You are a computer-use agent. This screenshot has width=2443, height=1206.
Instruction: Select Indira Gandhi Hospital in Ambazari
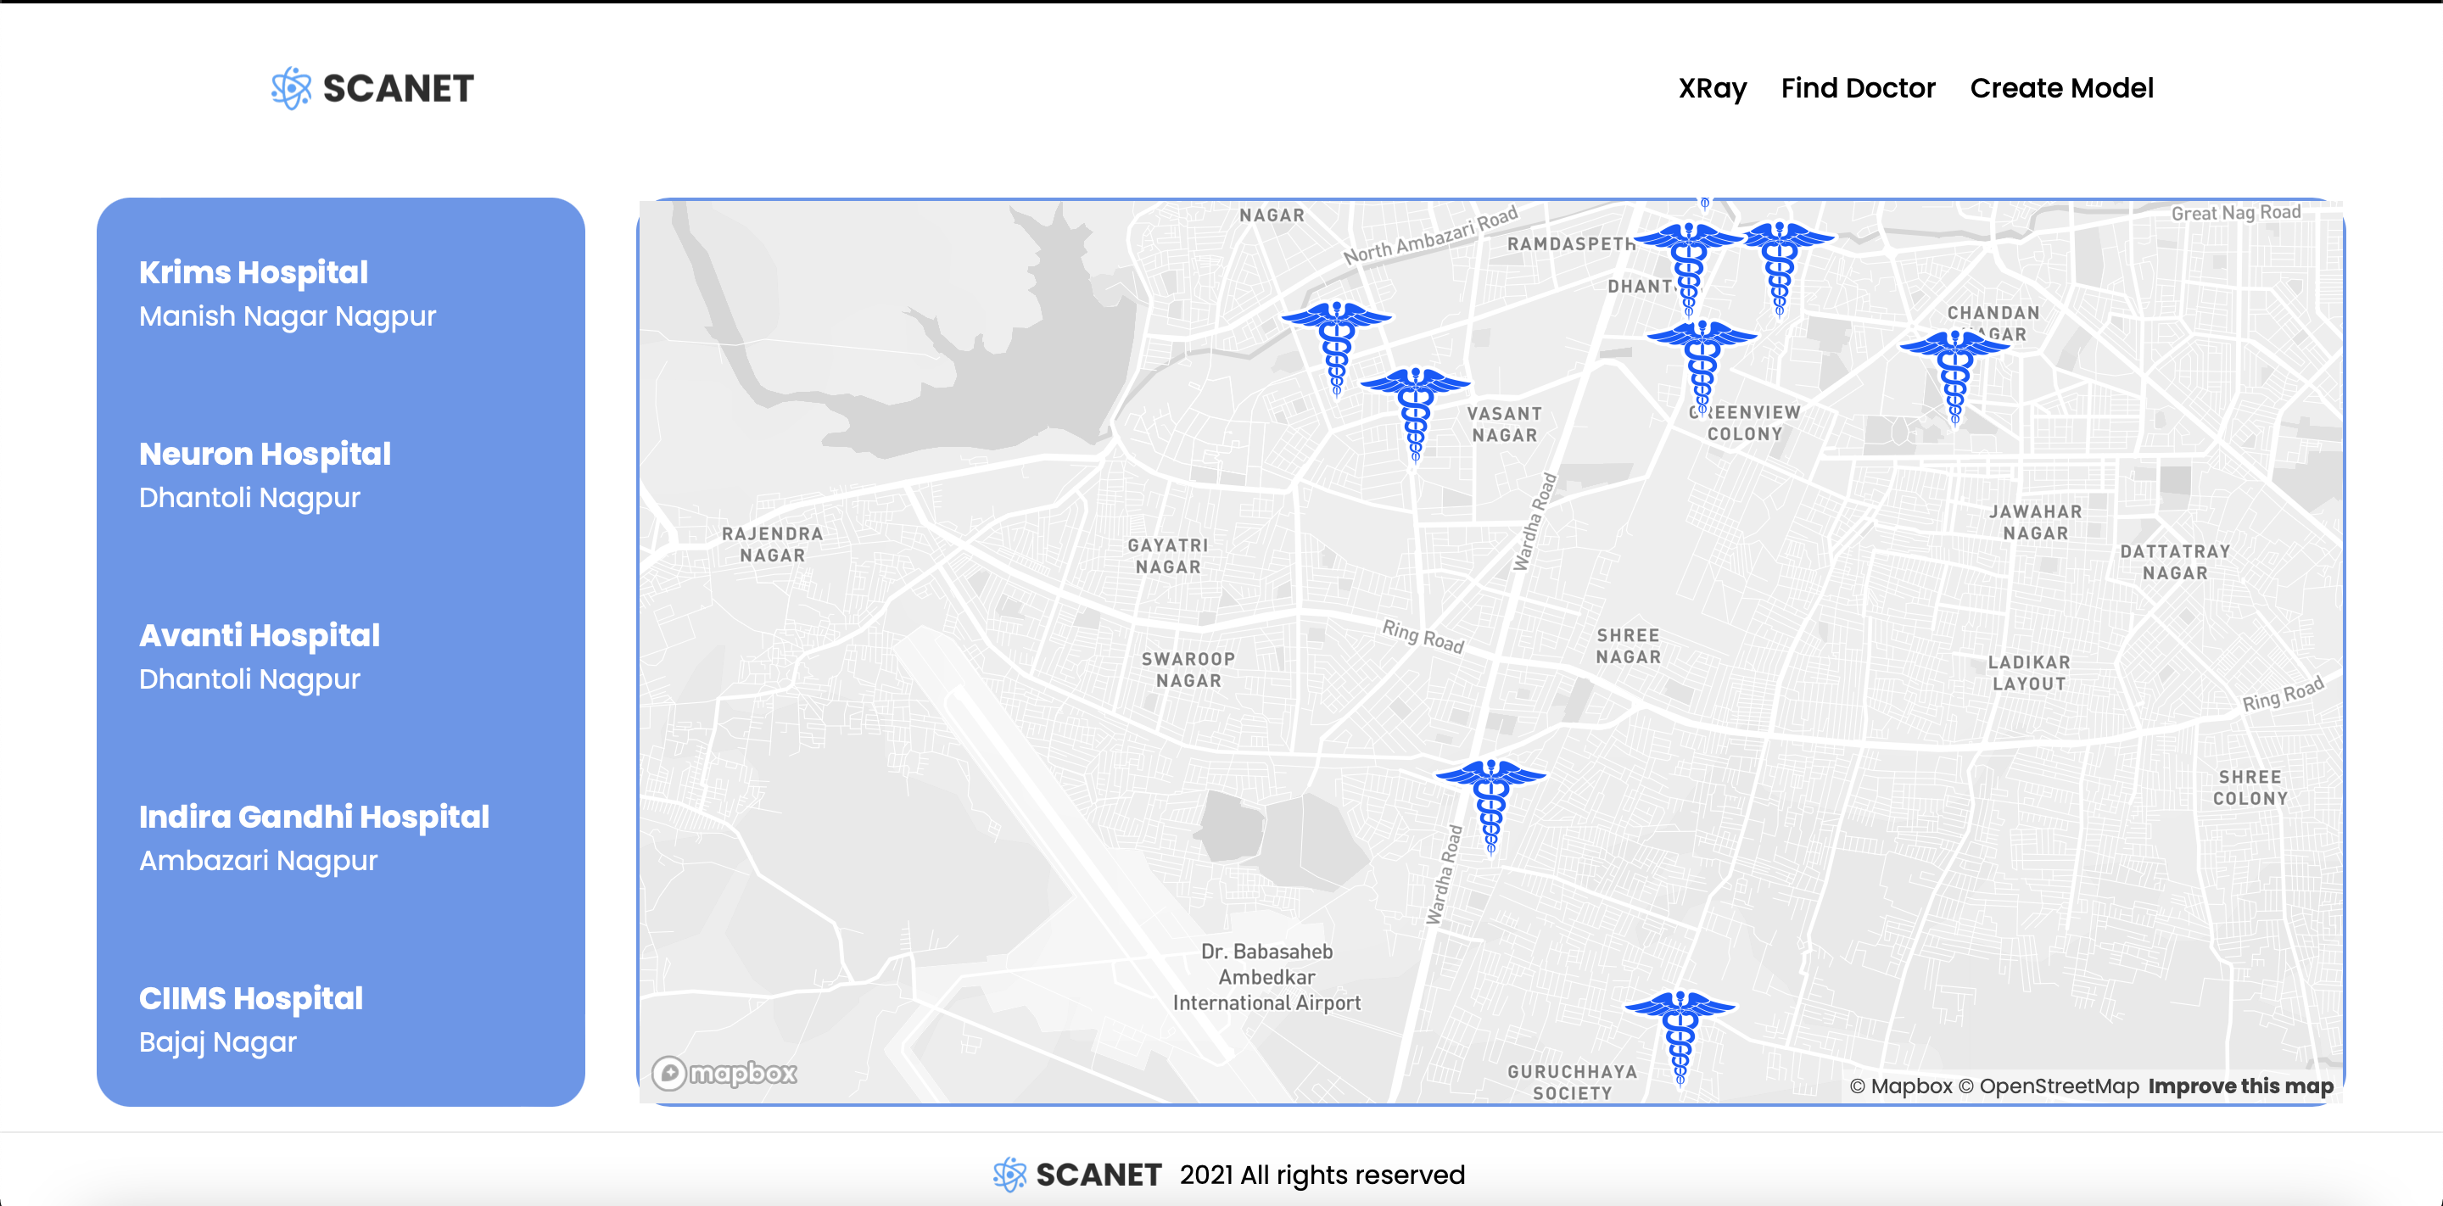click(x=314, y=818)
